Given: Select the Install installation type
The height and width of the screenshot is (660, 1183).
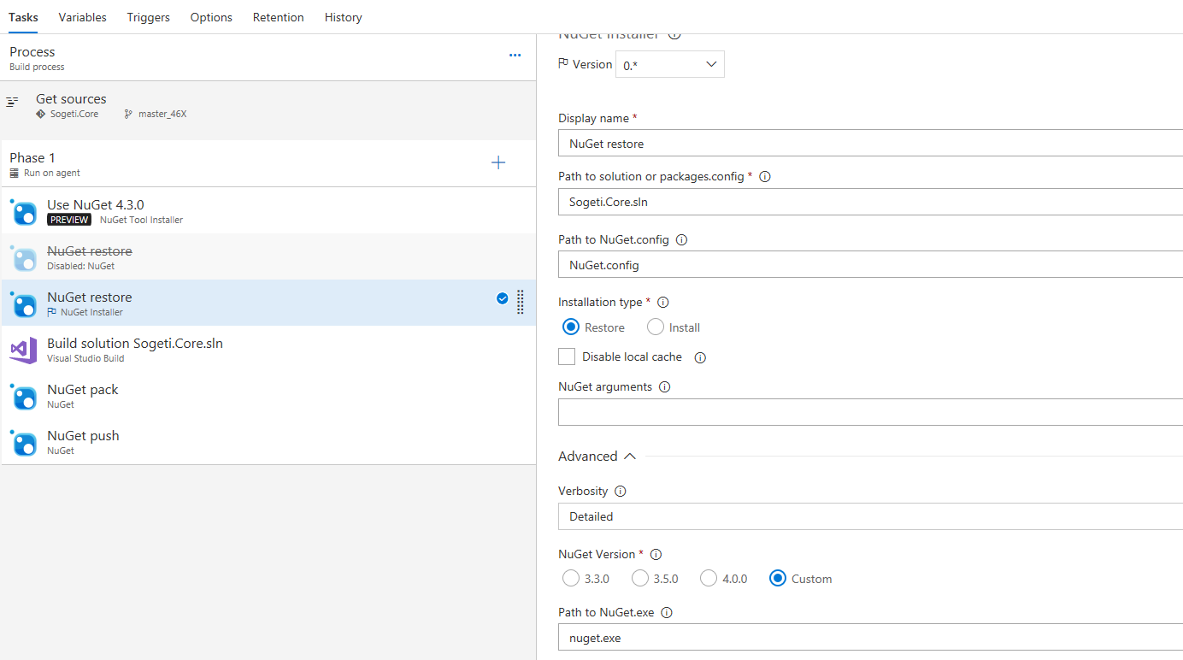Looking at the screenshot, I should click(x=654, y=327).
